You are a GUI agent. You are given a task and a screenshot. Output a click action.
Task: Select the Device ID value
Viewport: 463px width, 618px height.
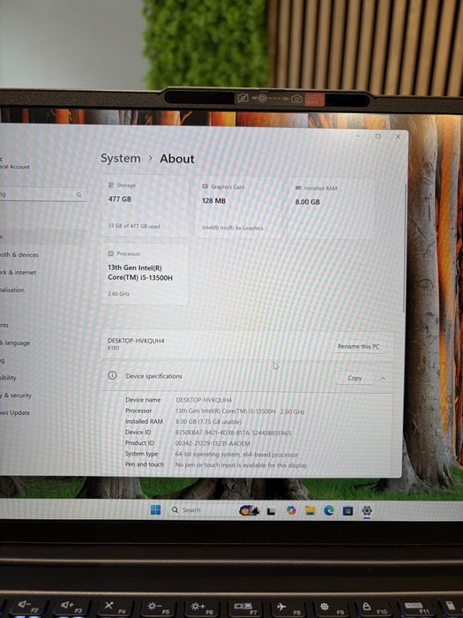233,433
